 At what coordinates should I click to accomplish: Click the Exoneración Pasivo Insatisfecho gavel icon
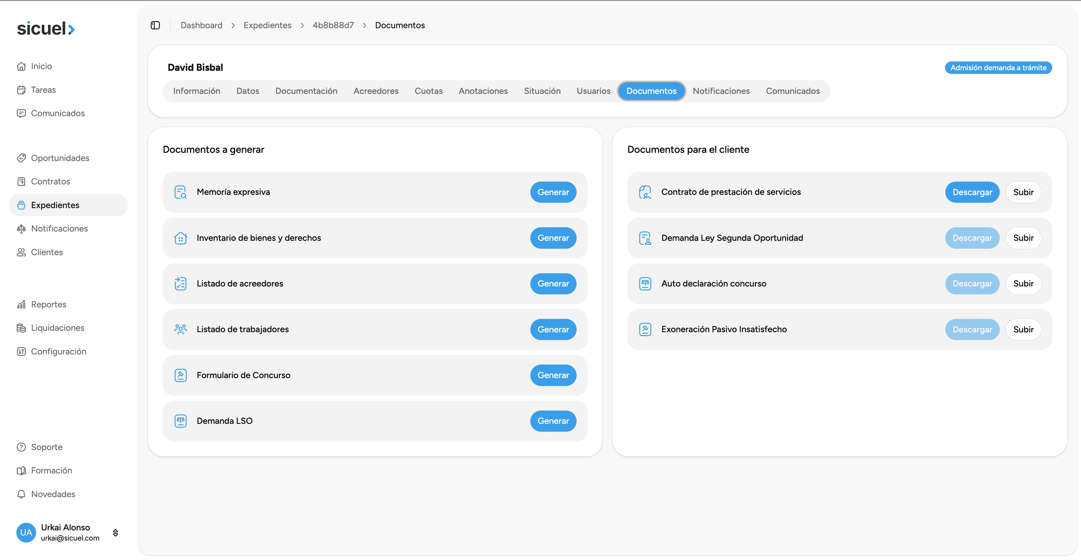click(645, 329)
